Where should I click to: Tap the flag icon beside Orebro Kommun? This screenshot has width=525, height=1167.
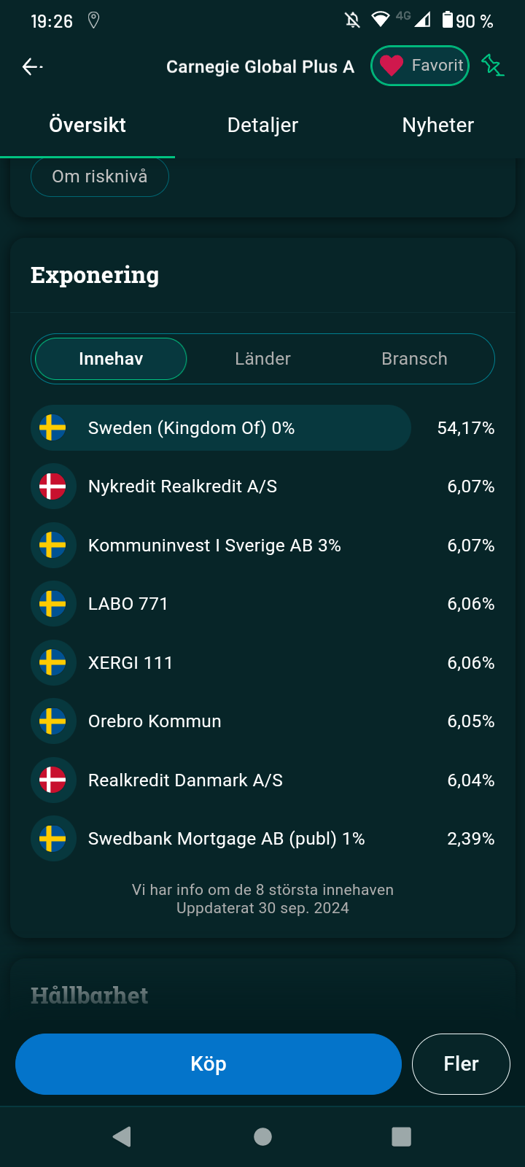pyautogui.click(x=52, y=721)
